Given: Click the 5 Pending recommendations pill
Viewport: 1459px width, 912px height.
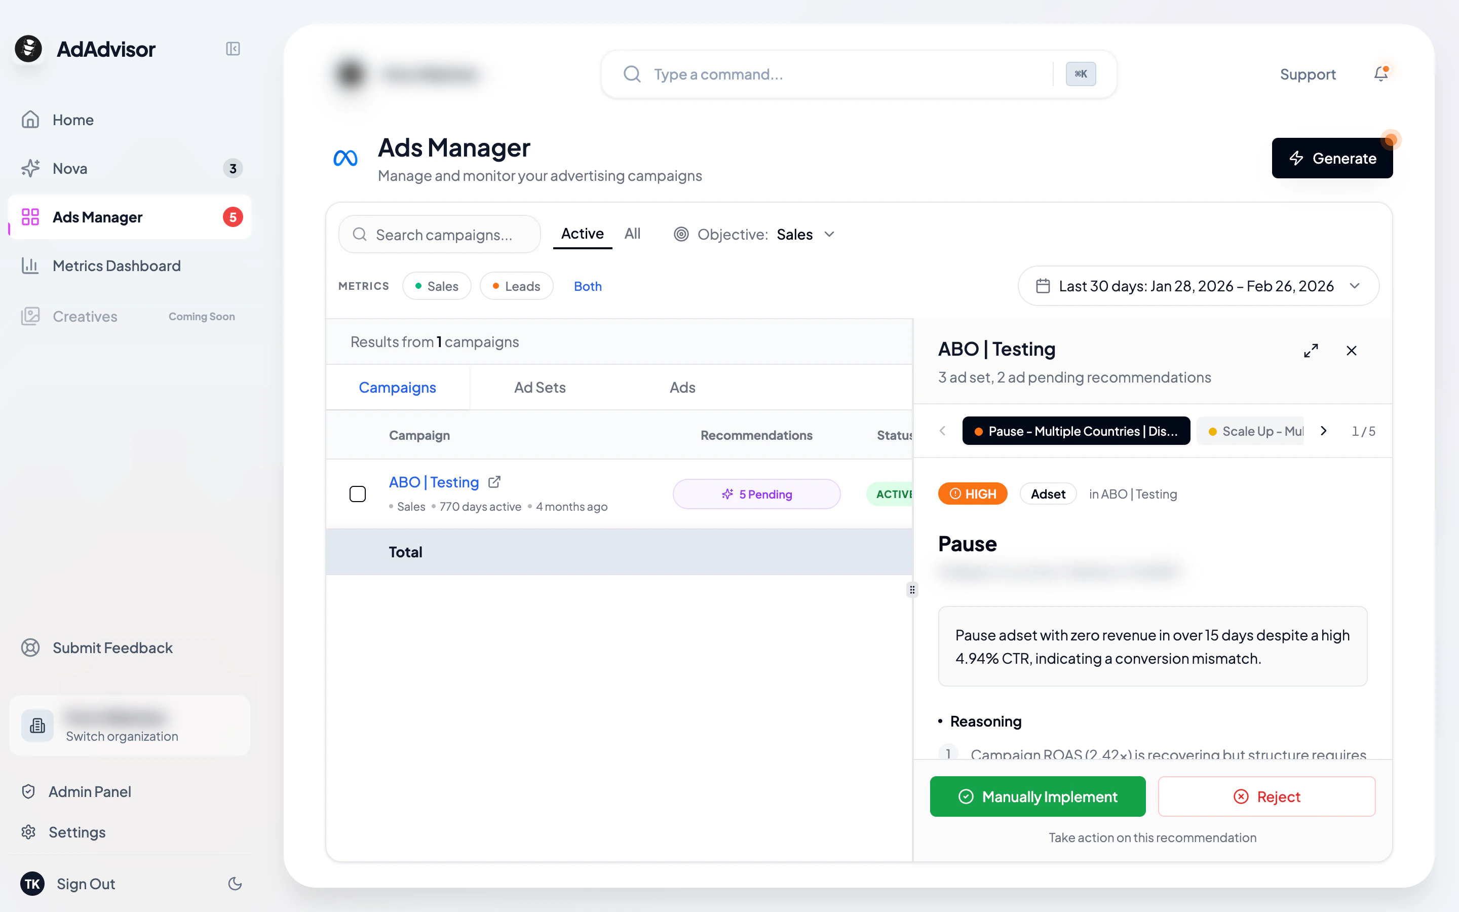Looking at the screenshot, I should pos(757,494).
